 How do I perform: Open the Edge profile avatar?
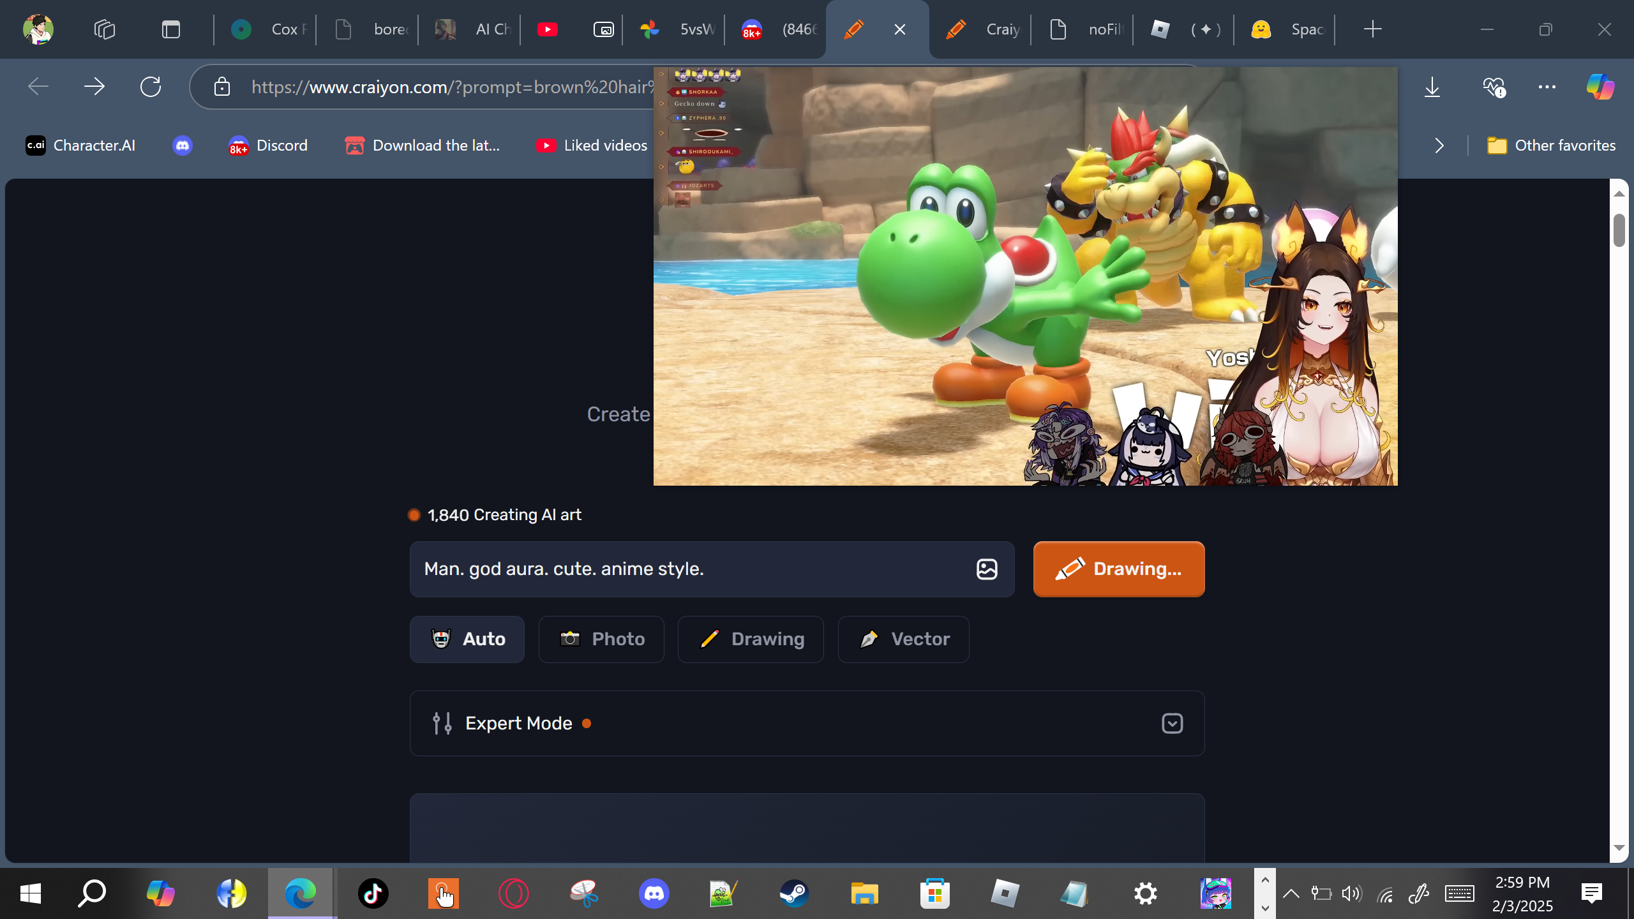[38, 29]
